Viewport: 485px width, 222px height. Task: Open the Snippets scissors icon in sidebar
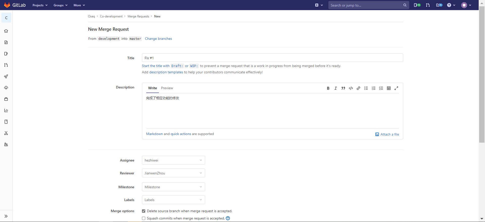point(6,133)
